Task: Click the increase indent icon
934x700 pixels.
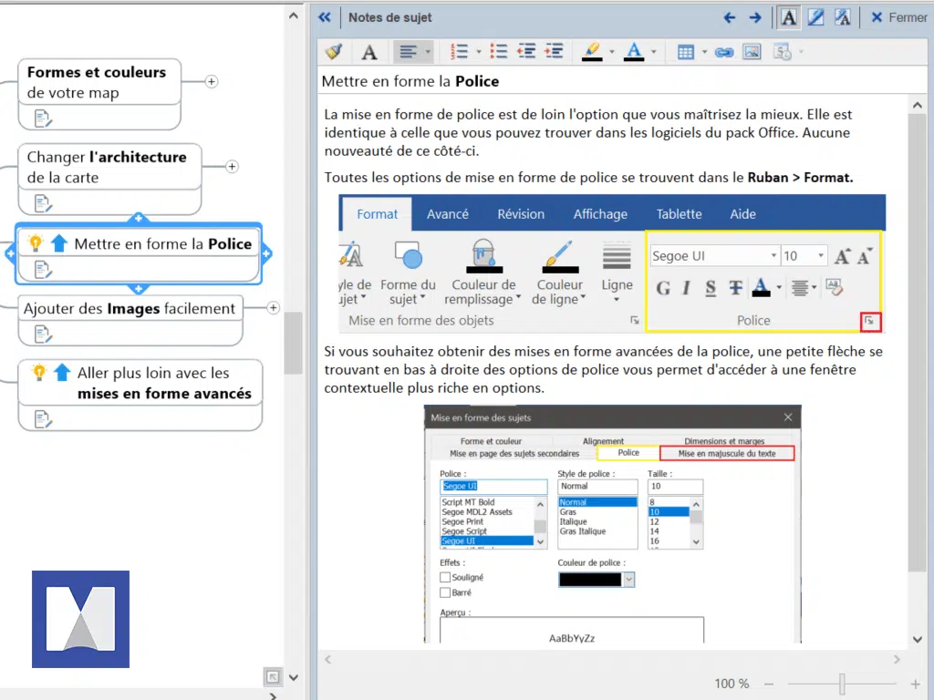Action: tap(553, 52)
